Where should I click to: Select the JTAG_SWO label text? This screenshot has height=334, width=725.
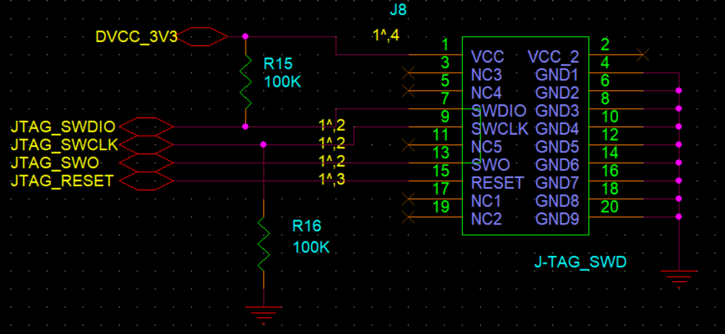[x=54, y=163]
